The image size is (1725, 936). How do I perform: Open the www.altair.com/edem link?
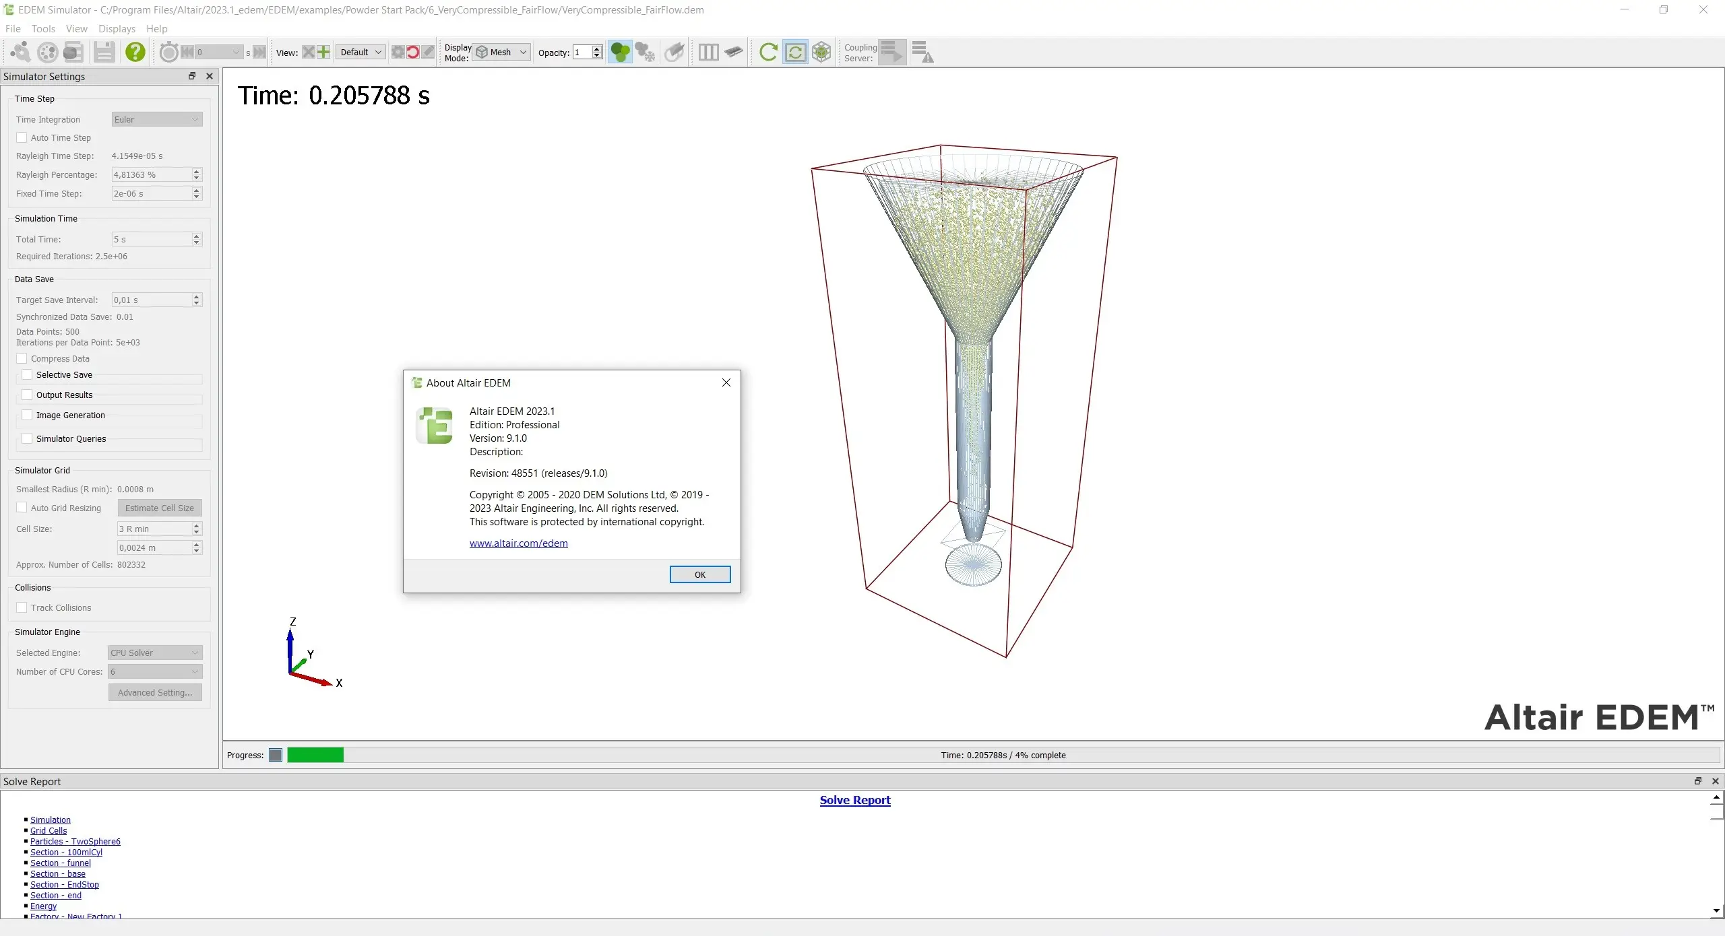[518, 543]
